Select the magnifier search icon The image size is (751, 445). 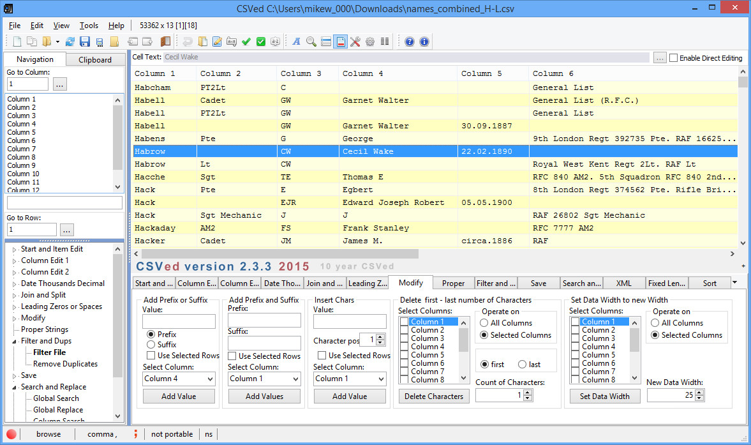(310, 41)
